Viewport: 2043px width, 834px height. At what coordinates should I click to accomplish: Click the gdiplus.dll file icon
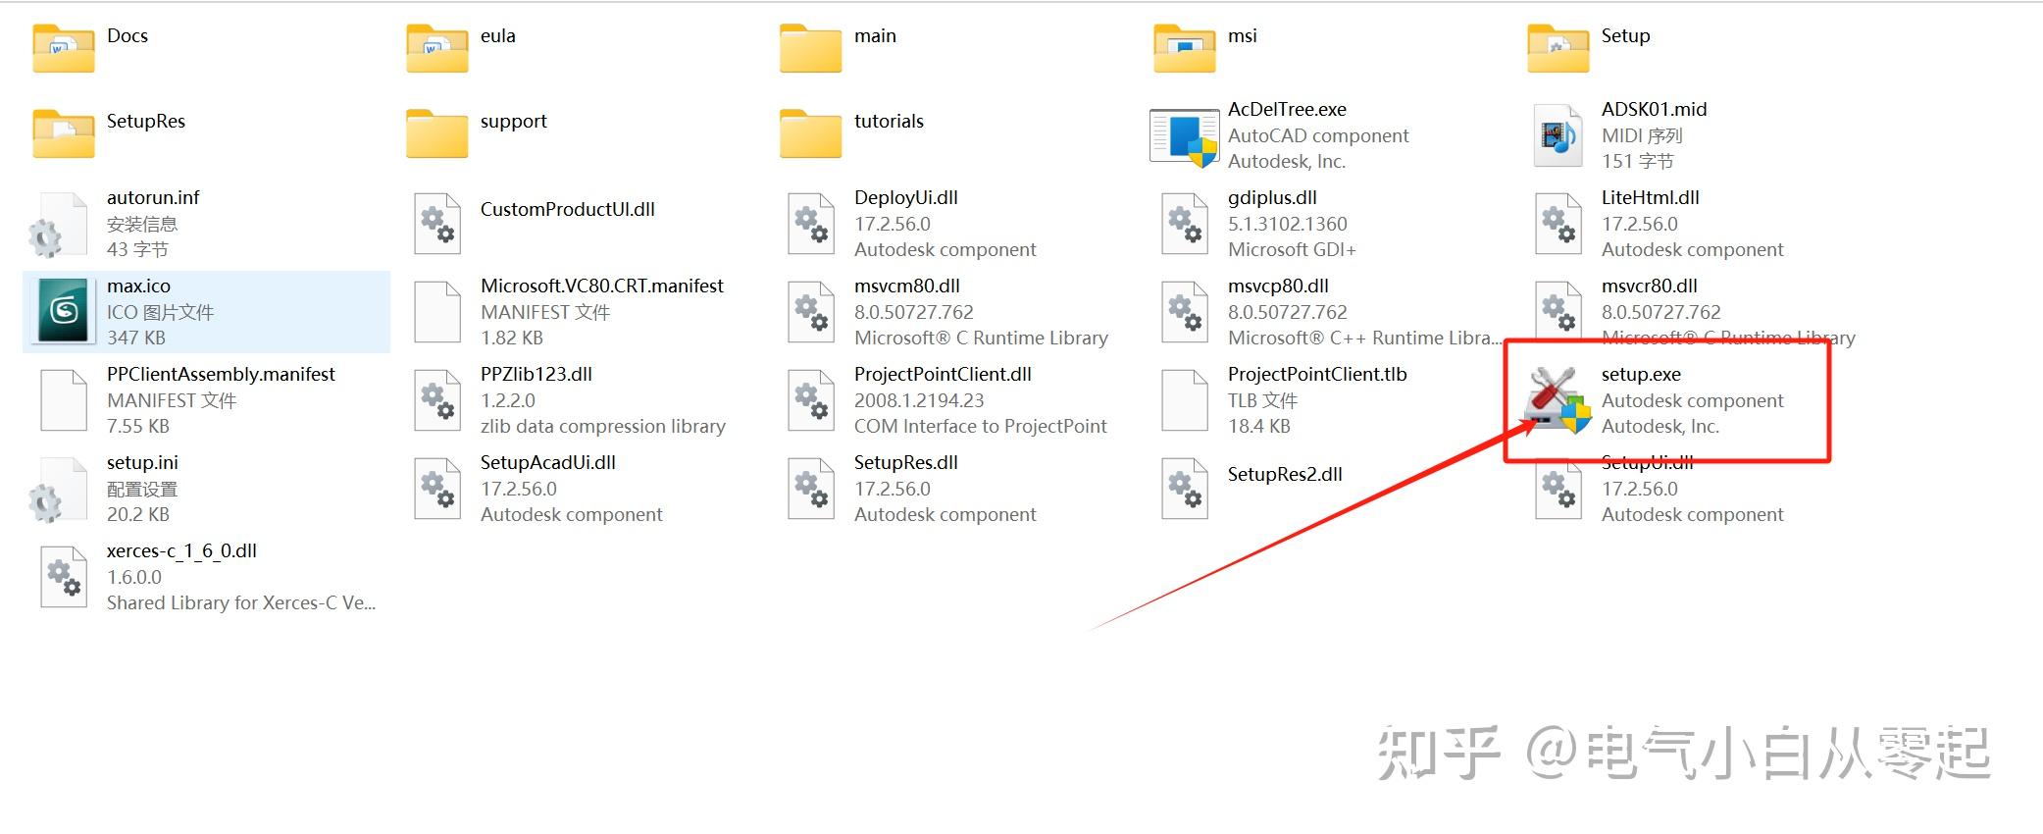pyautogui.click(x=1184, y=224)
